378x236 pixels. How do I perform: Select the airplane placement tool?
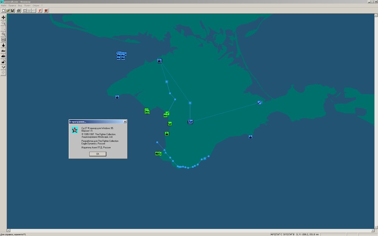click(x=3, y=45)
